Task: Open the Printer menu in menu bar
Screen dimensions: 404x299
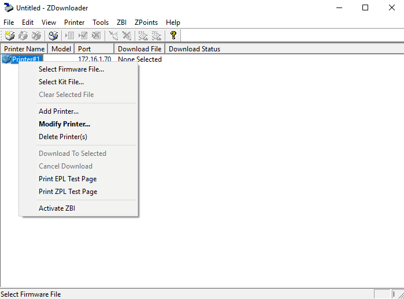Action: [74, 22]
